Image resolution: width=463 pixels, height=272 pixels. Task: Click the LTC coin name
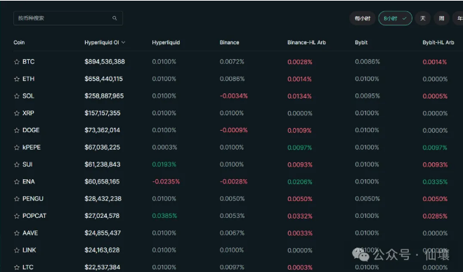(x=28, y=267)
